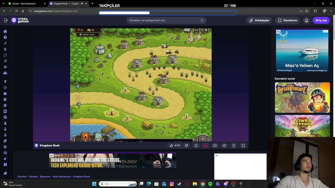Open Arkadaşlar friends panel

click(259, 20)
